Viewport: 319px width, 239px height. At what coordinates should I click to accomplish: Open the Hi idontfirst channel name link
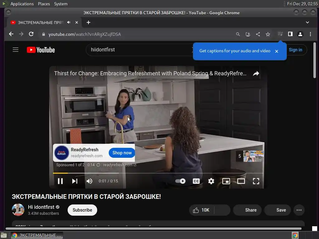pyautogui.click(x=41, y=207)
